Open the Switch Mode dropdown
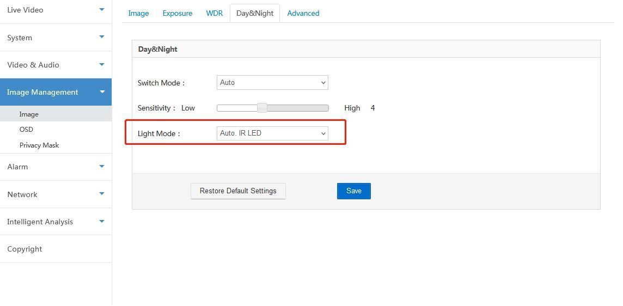623x306 pixels. click(272, 83)
